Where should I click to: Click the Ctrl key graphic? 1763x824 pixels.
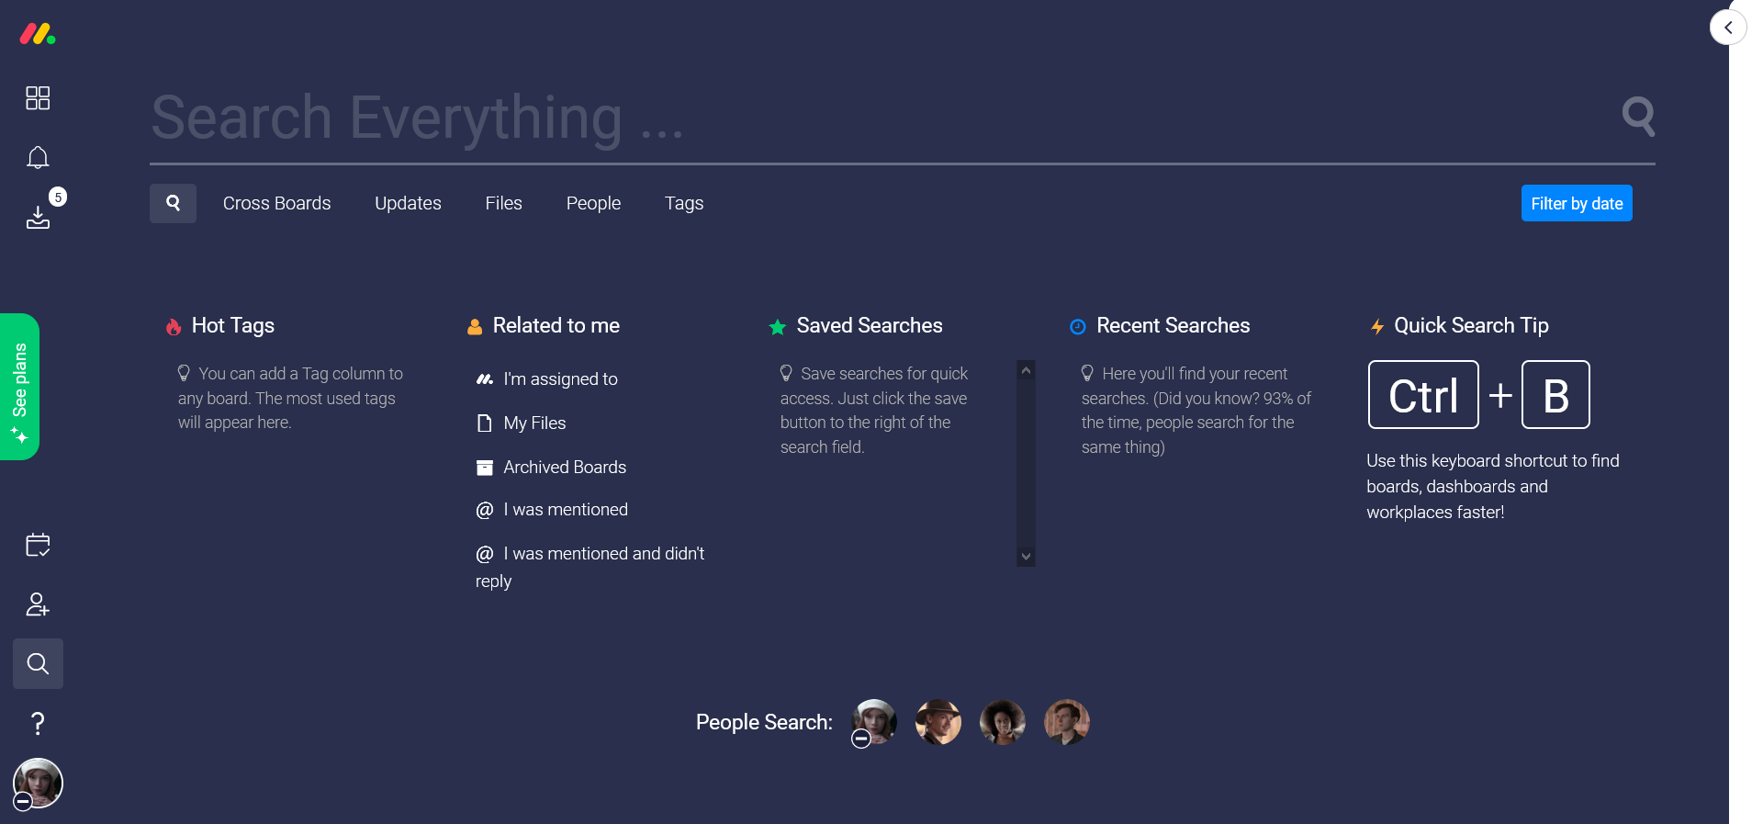pos(1423,395)
